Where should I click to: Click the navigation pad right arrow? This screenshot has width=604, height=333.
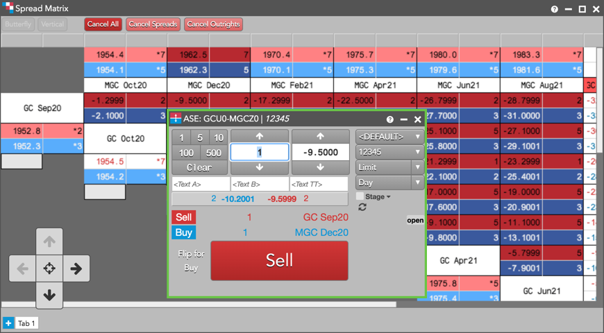coord(76,268)
